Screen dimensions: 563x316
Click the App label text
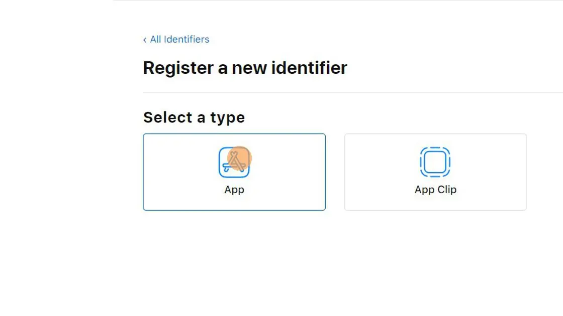pyautogui.click(x=234, y=190)
